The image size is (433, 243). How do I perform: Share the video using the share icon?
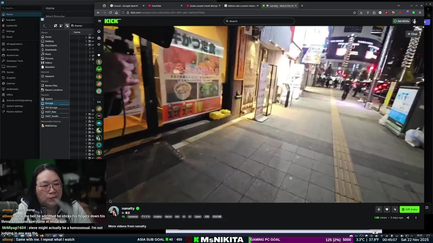pos(408,218)
